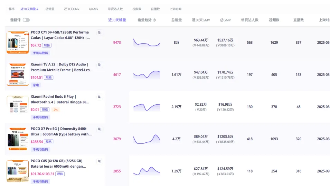Screen dimensions: 330x186
Task: Open 规格 specs for POCO X7 Pro 5G
Action: click(x=49, y=142)
